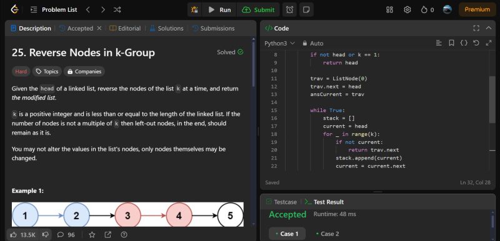Screen dimensions: 500x241
Task: Open the layout grid icon
Action: coord(389,10)
